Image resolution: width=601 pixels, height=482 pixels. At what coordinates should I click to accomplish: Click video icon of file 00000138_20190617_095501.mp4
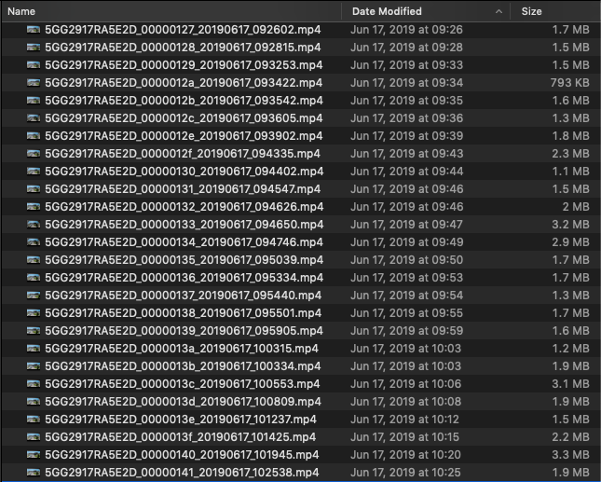pyautogui.click(x=34, y=313)
